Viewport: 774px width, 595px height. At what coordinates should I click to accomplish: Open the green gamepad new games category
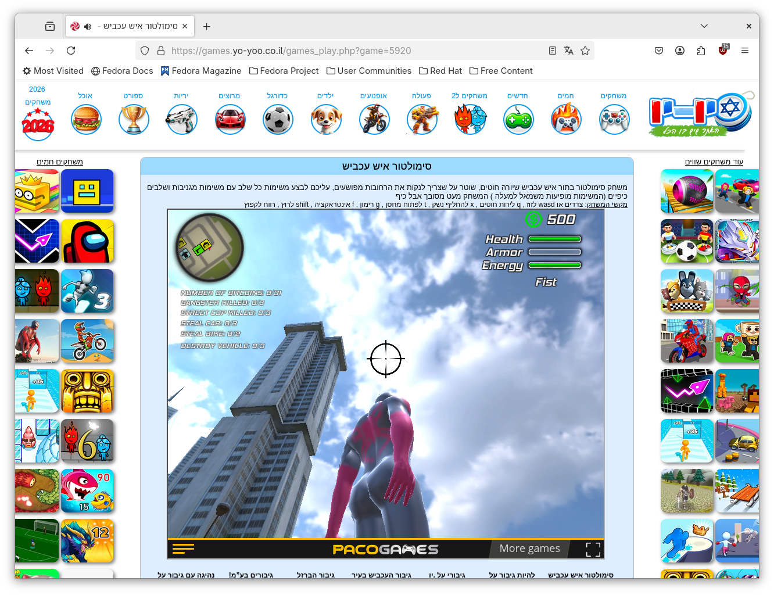point(518,120)
